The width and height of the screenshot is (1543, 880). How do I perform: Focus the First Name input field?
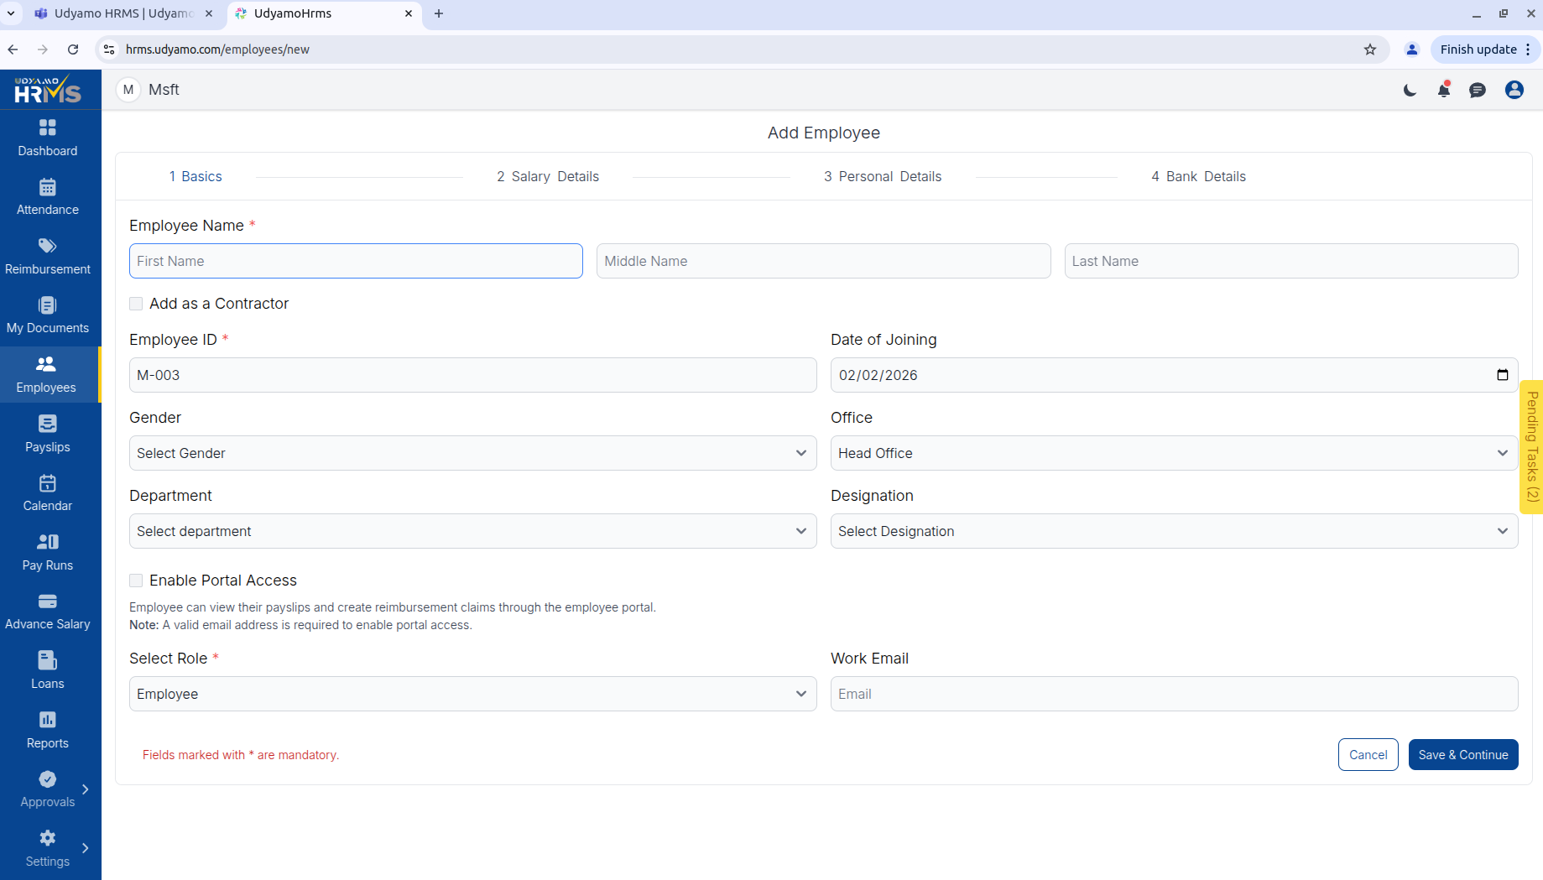click(x=356, y=261)
